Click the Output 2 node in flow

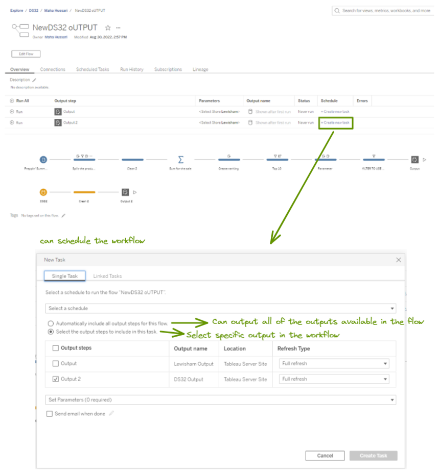(125, 192)
